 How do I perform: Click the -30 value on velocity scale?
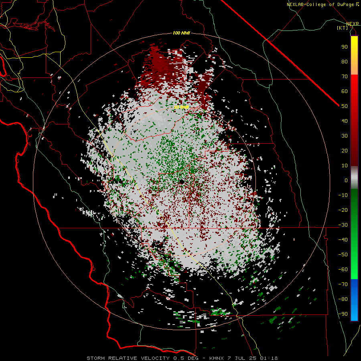click(343, 225)
